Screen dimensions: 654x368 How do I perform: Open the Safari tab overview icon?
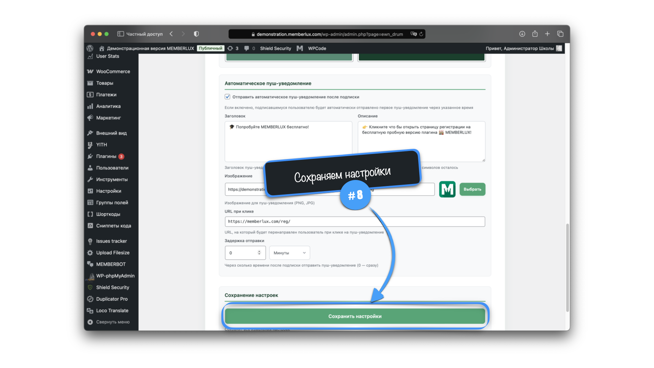tap(560, 34)
